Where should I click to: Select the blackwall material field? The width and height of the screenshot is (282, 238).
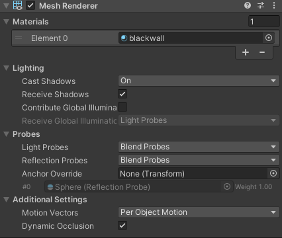pos(191,38)
